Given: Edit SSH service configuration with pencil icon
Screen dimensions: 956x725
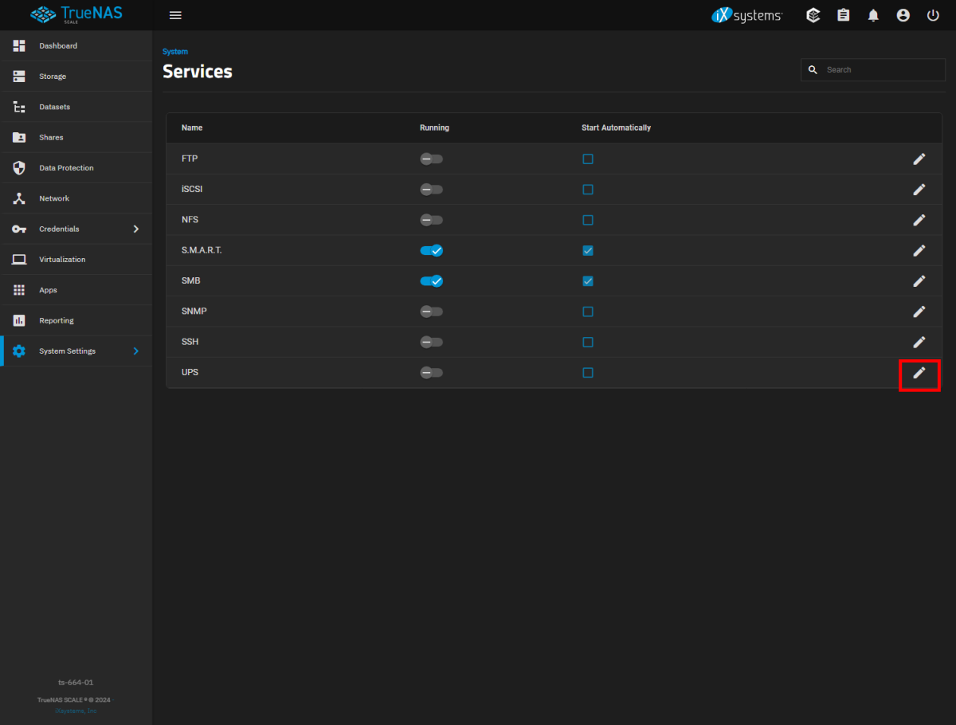Looking at the screenshot, I should pos(919,342).
